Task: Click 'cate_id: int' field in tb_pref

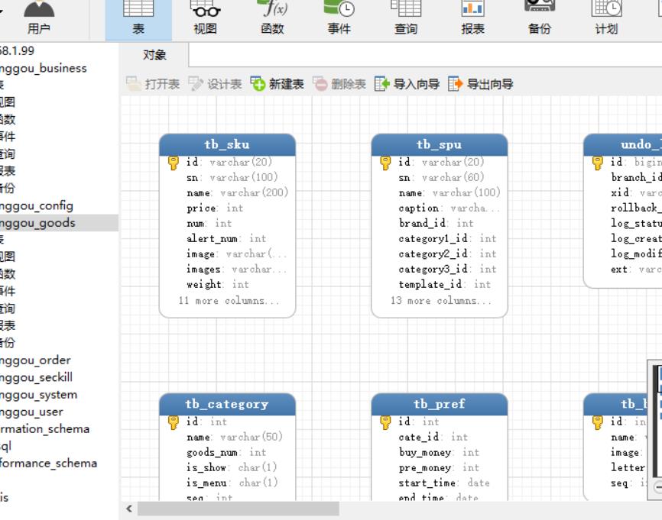Action: pos(433,438)
